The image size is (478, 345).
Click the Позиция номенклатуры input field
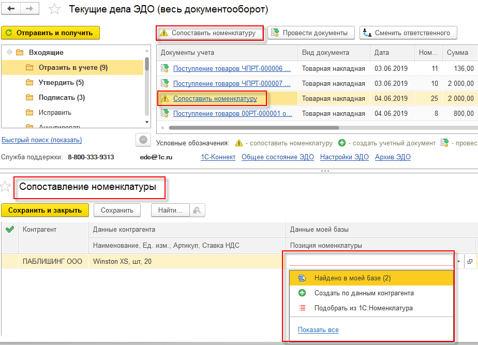370,262
